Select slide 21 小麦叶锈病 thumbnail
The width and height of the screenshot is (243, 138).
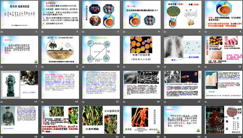[101, 120]
